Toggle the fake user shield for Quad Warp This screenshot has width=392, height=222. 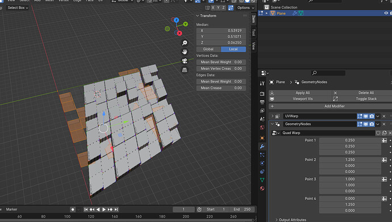click(378, 133)
